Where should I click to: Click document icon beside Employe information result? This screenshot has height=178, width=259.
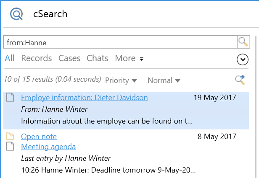point(11,98)
